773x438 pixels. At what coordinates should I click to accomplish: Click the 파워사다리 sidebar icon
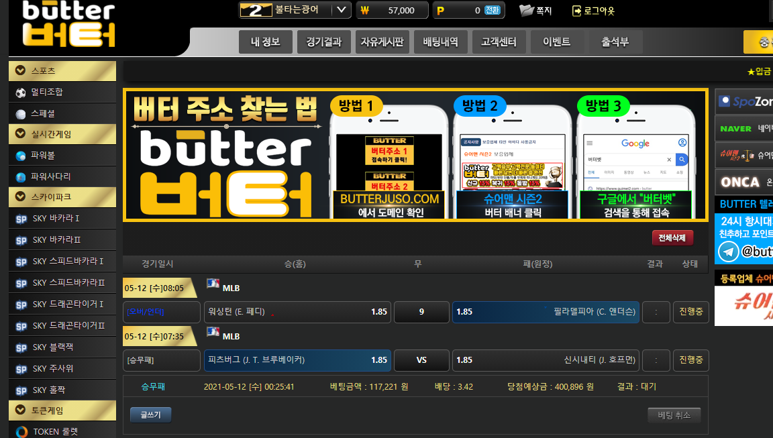point(21,177)
